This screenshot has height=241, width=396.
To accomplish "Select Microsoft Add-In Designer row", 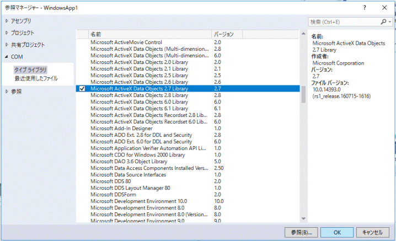I will point(188,128).
